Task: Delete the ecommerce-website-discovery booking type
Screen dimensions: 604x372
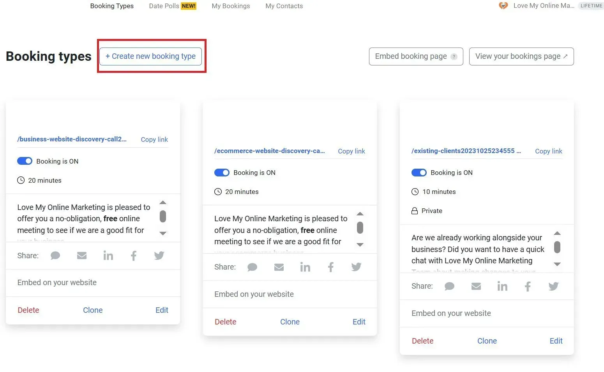Action: tap(226, 322)
